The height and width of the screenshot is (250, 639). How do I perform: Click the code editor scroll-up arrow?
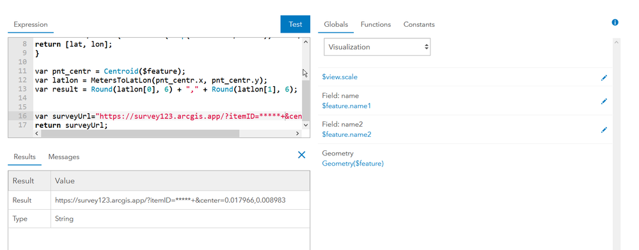click(x=306, y=42)
